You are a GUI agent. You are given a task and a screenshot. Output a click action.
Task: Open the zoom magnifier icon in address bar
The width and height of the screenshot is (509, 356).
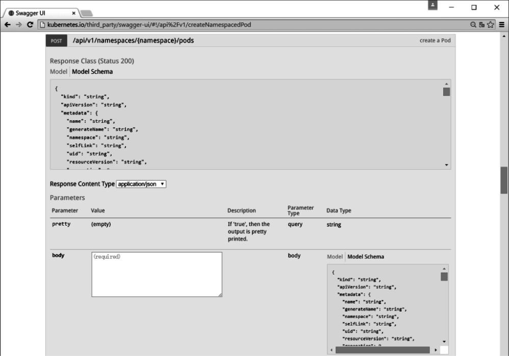(473, 24)
